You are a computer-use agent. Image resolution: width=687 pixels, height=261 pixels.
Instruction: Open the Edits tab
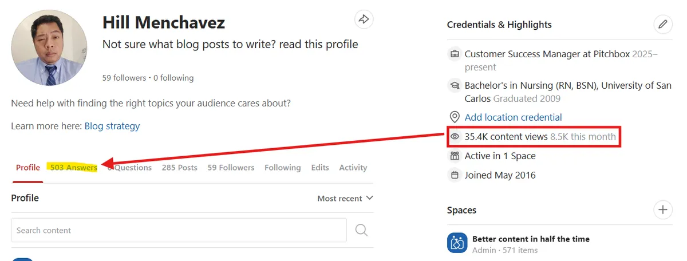[x=320, y=168]
